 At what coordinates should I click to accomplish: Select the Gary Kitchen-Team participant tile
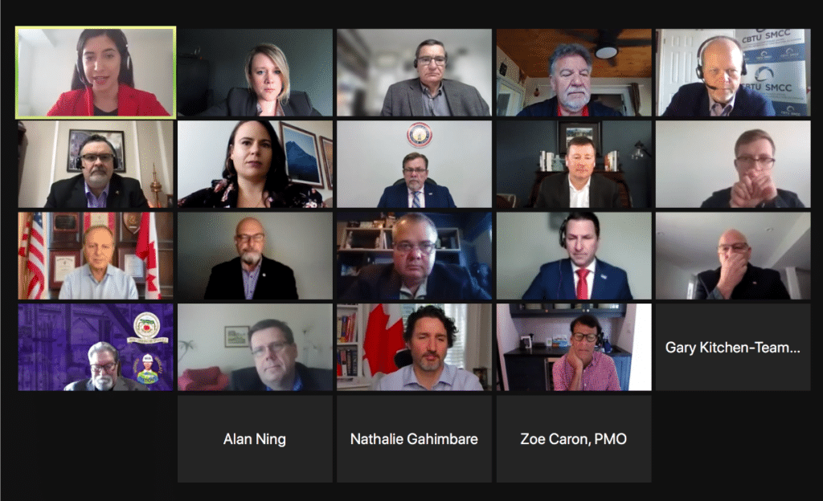pyautogui.click(x=733, y=347)
